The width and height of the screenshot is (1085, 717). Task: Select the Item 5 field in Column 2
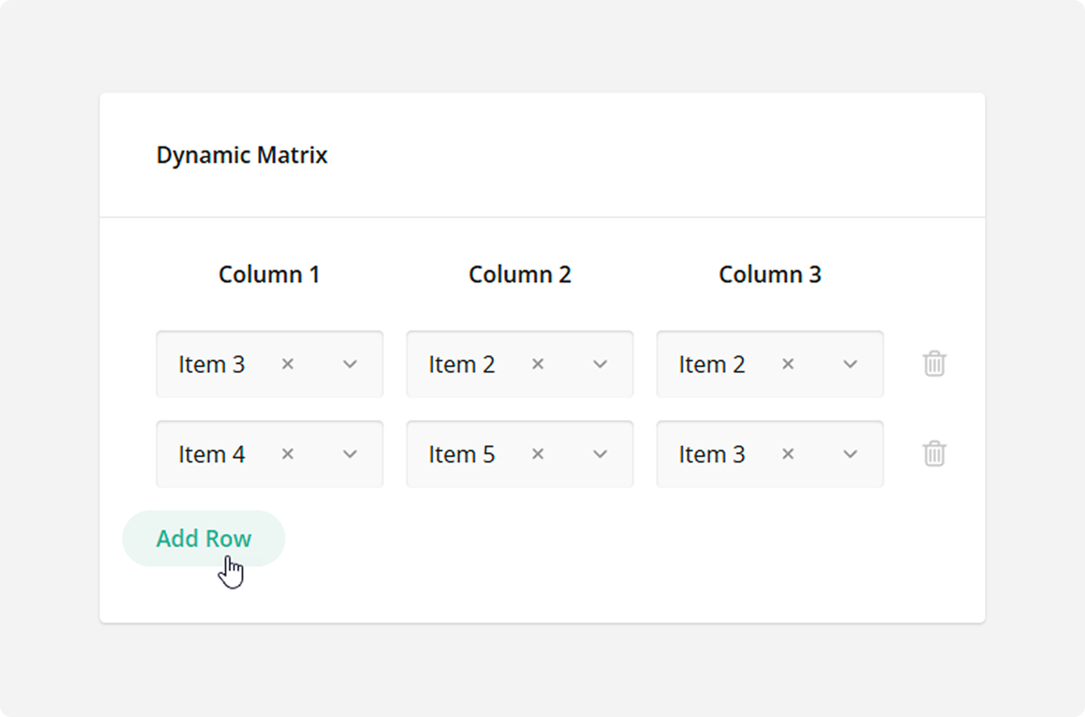[x=462, y=454]
